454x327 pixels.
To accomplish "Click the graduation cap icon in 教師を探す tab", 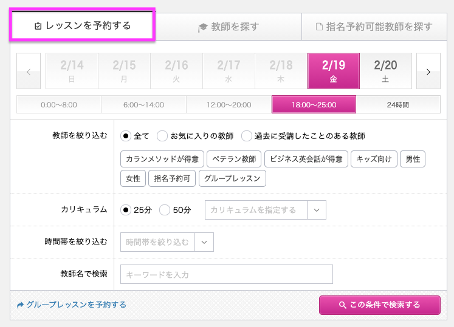I will click(x=202, y=27).
